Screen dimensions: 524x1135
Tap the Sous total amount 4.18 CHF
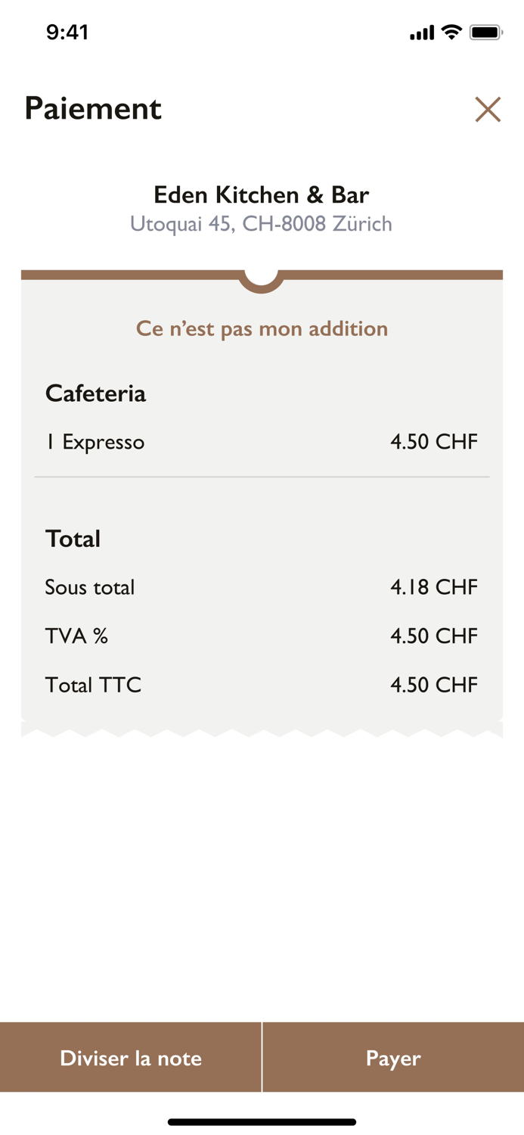[x=434, y=587]
